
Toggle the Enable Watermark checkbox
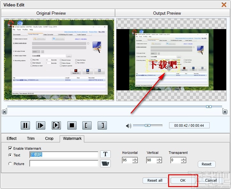(10, 148)
